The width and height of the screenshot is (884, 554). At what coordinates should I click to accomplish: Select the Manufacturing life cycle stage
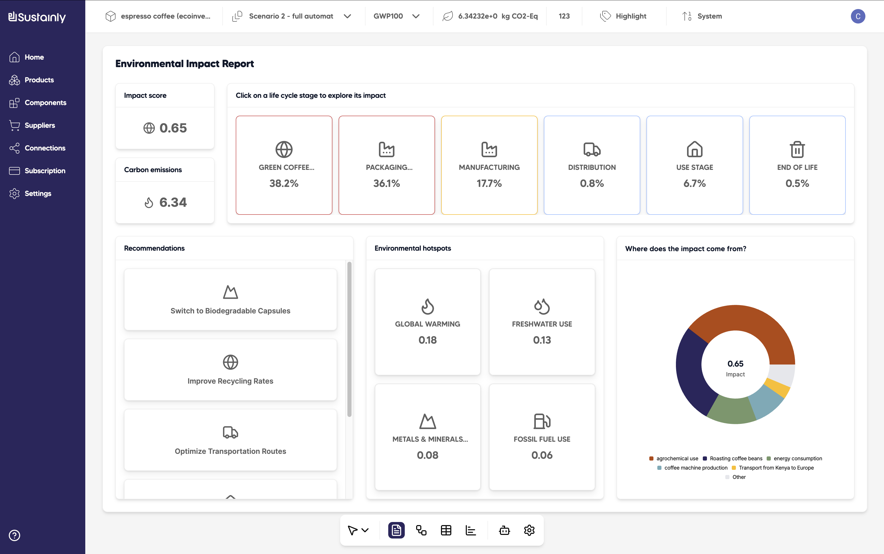coord(489,165)
